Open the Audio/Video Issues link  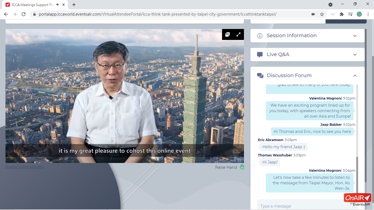coord(25,166)
